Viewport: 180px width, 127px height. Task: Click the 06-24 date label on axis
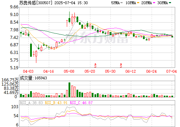151,71
